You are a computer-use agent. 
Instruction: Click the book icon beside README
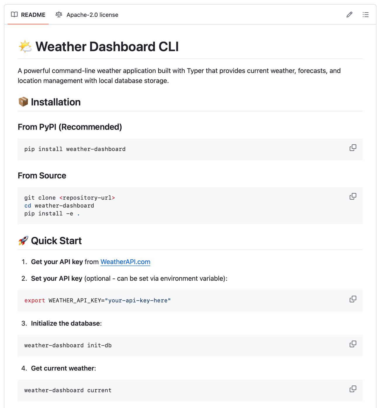pyautogui.click(x=14, y=15)
